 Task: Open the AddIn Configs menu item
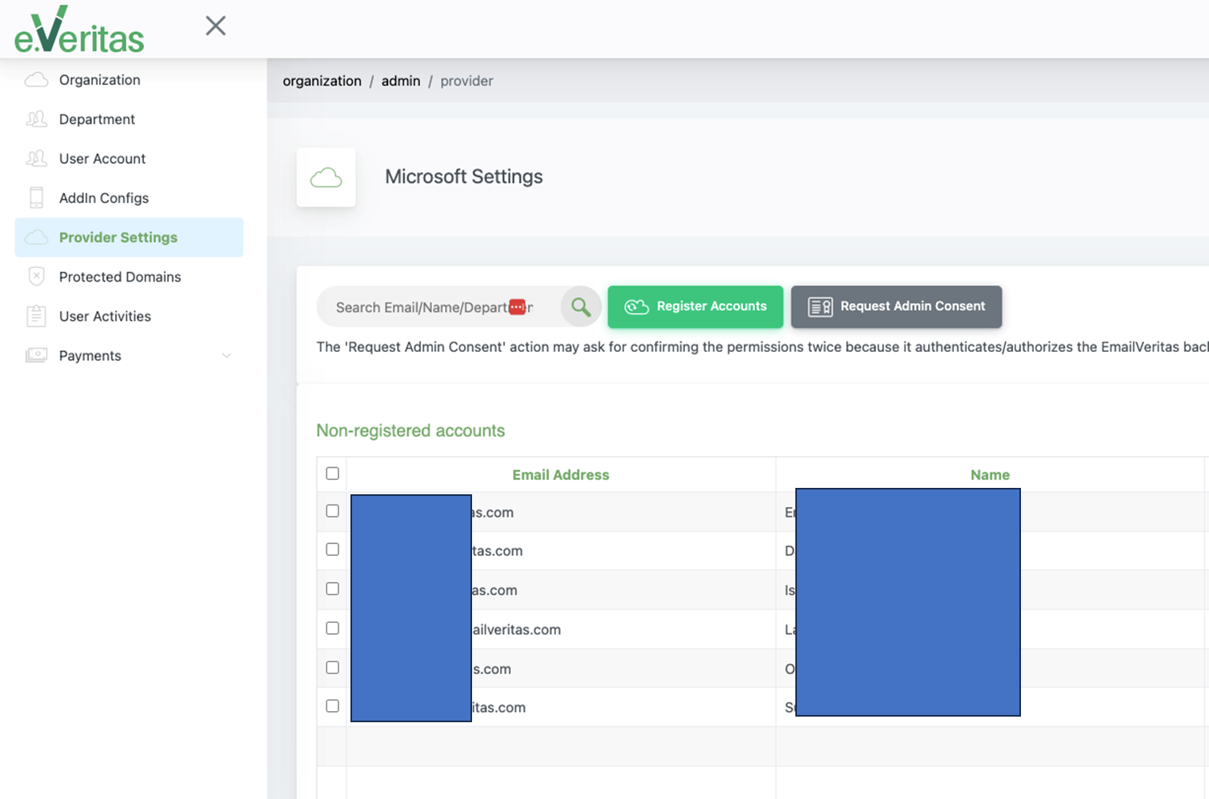129,198
